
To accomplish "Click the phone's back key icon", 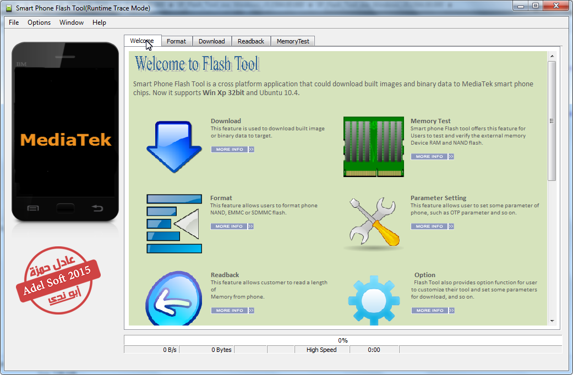I will click(x=97, y=208).
